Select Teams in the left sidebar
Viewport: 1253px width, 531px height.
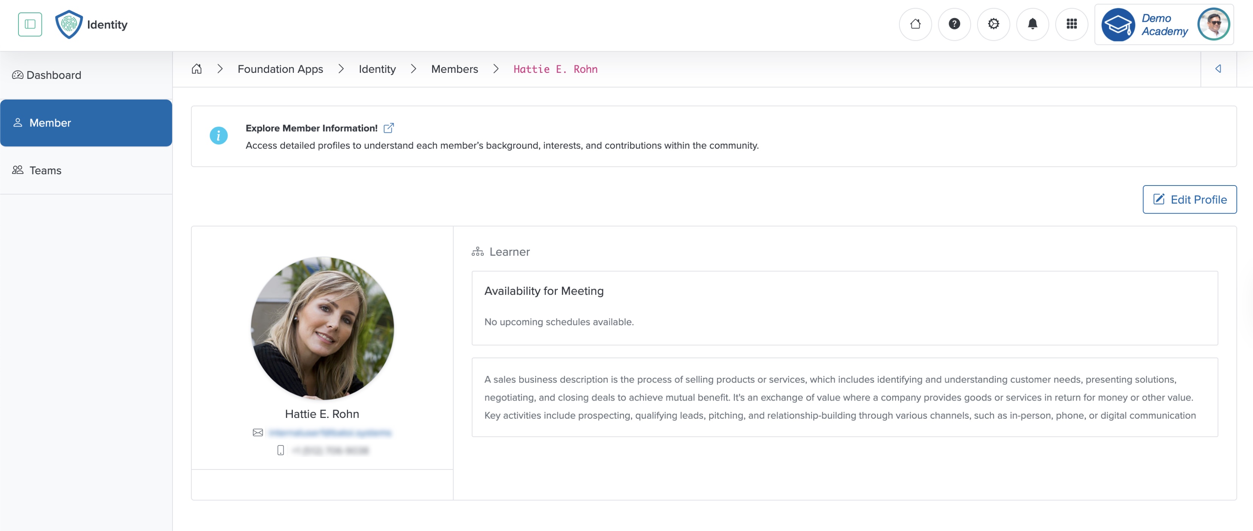45,170
